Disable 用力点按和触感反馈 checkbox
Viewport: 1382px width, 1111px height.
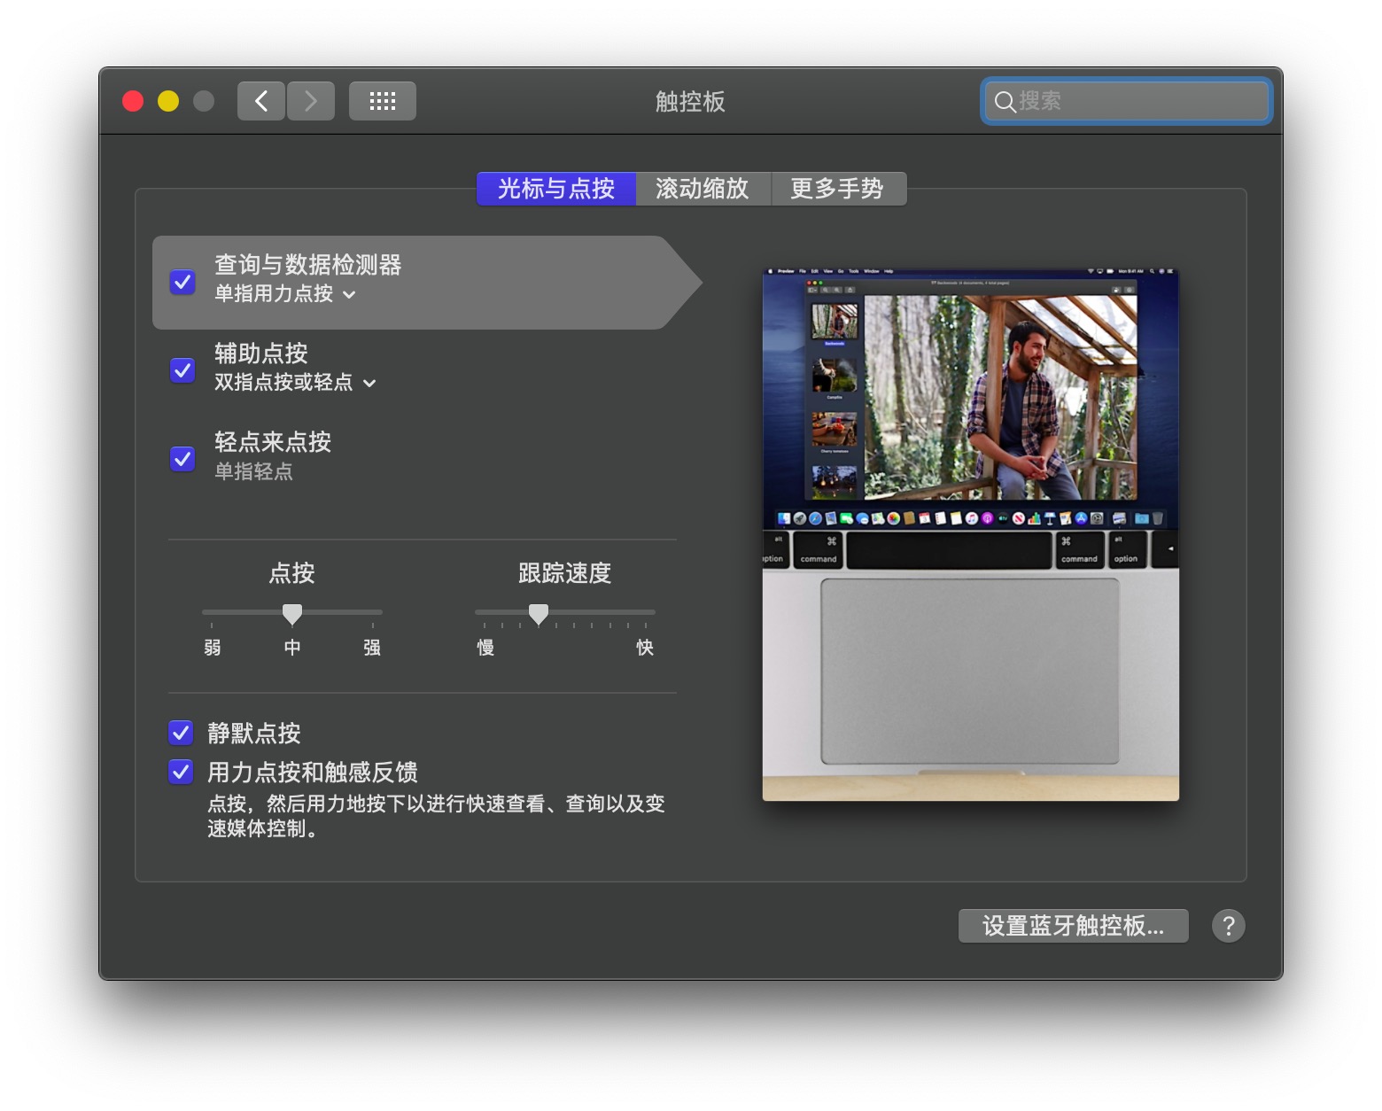[181, 772]
